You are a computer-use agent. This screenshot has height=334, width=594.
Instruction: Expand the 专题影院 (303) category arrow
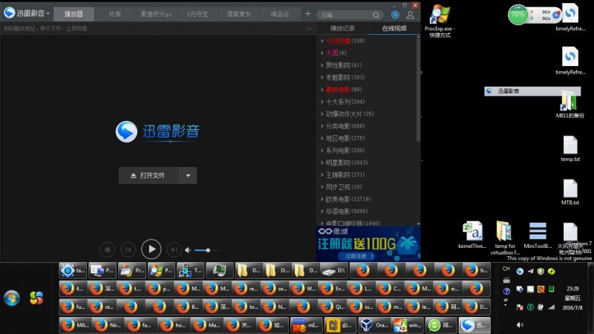point(322,77)
